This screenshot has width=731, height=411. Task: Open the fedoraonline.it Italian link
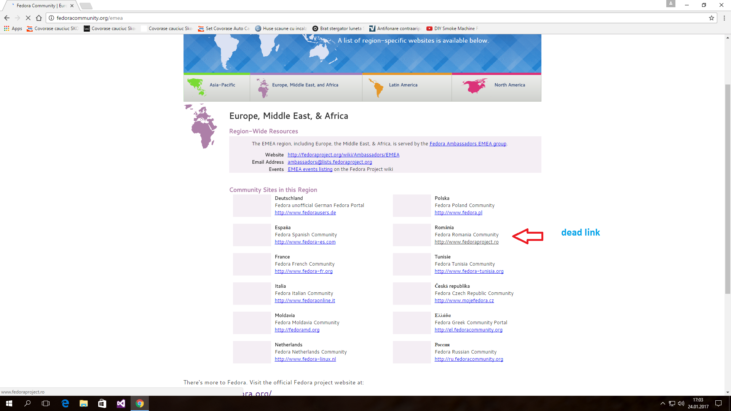[x=305, y=301]
